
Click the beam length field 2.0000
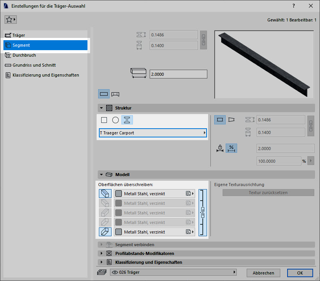click(x=178, y=74)
